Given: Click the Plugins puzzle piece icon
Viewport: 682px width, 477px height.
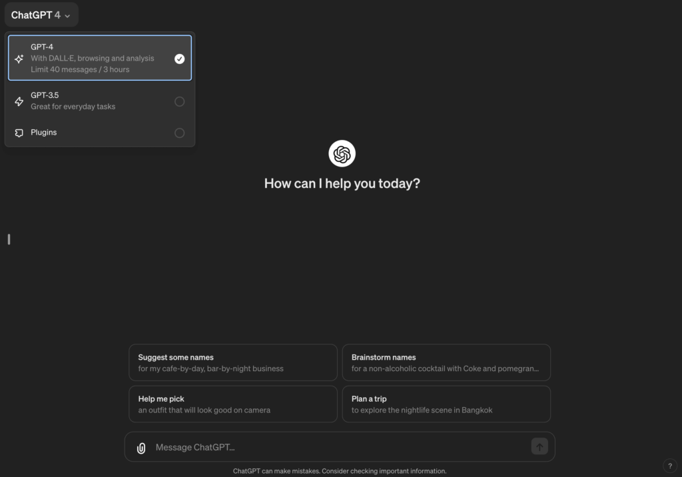Looking at the screenshot, I should (19, 133).
